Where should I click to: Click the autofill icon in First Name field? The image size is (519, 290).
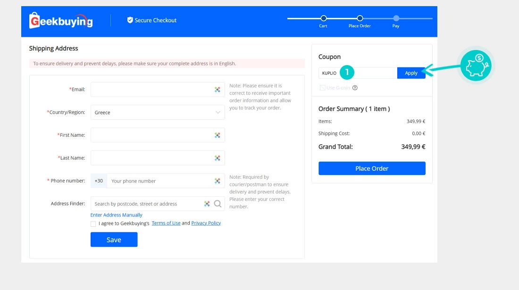(218, 135)
